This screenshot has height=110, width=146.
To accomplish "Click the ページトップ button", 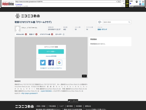I will pyautogui.click(x=73, y=101).
